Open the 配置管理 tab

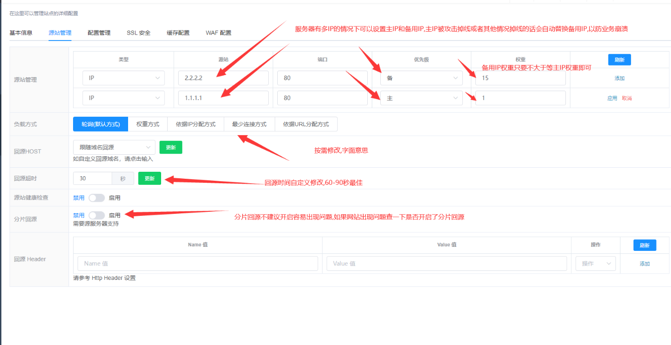point(99,33)
